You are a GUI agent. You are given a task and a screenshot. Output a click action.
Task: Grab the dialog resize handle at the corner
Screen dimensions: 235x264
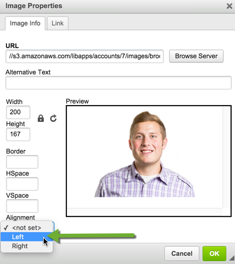232,258
